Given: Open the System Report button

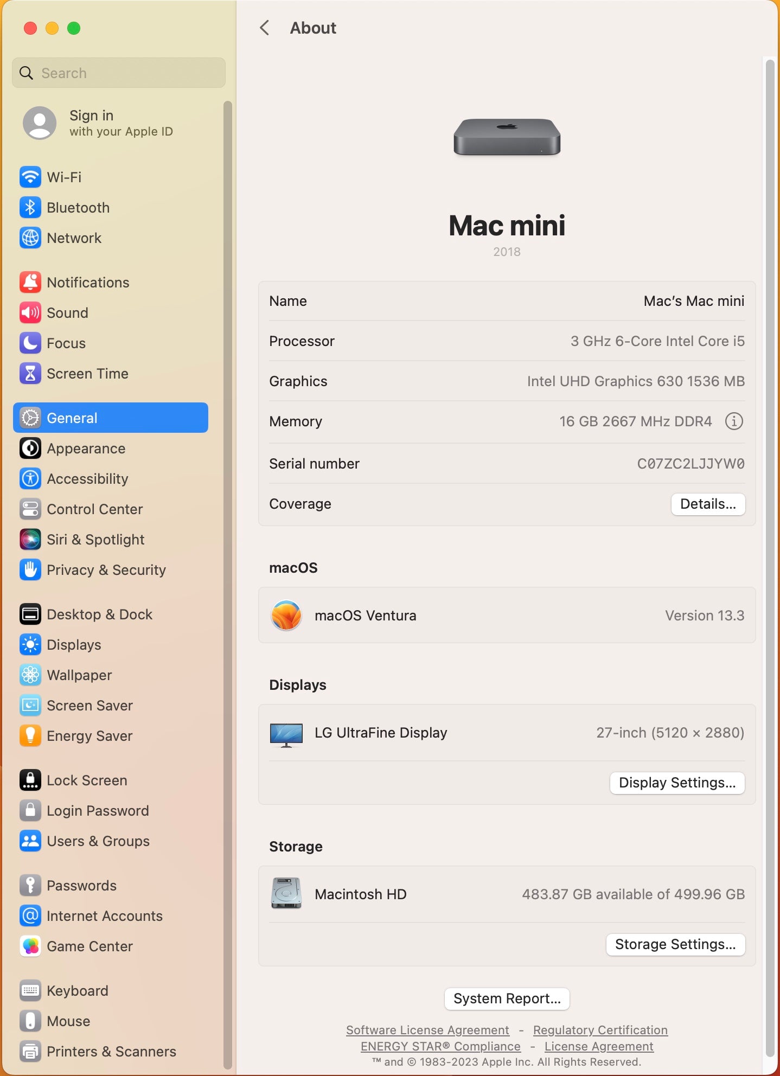Looking at the screenshot, I should pyautogui.click(x=507, y=999).
